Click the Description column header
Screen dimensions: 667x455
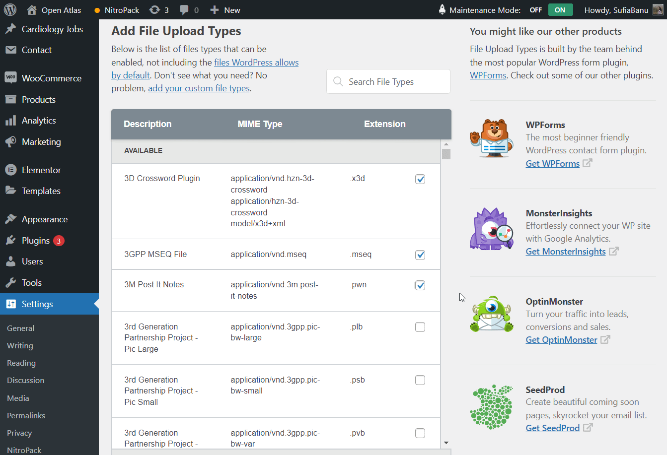pos(148,124)
